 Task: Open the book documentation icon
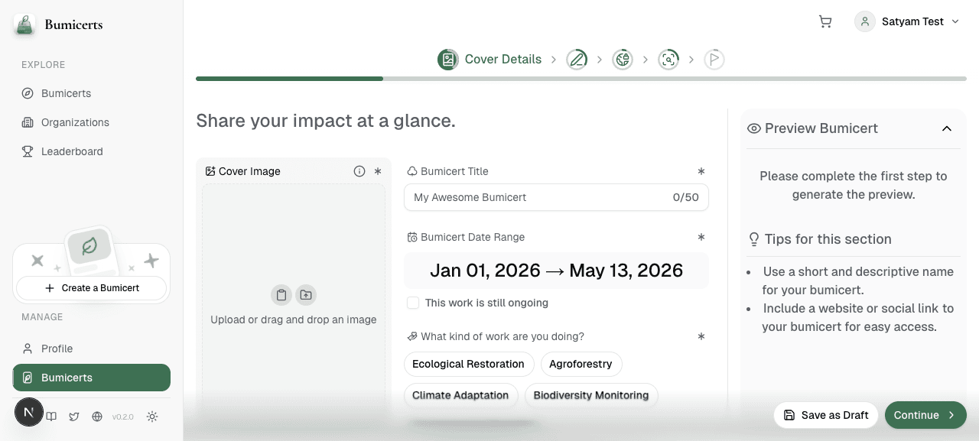(x=51, y=417)
